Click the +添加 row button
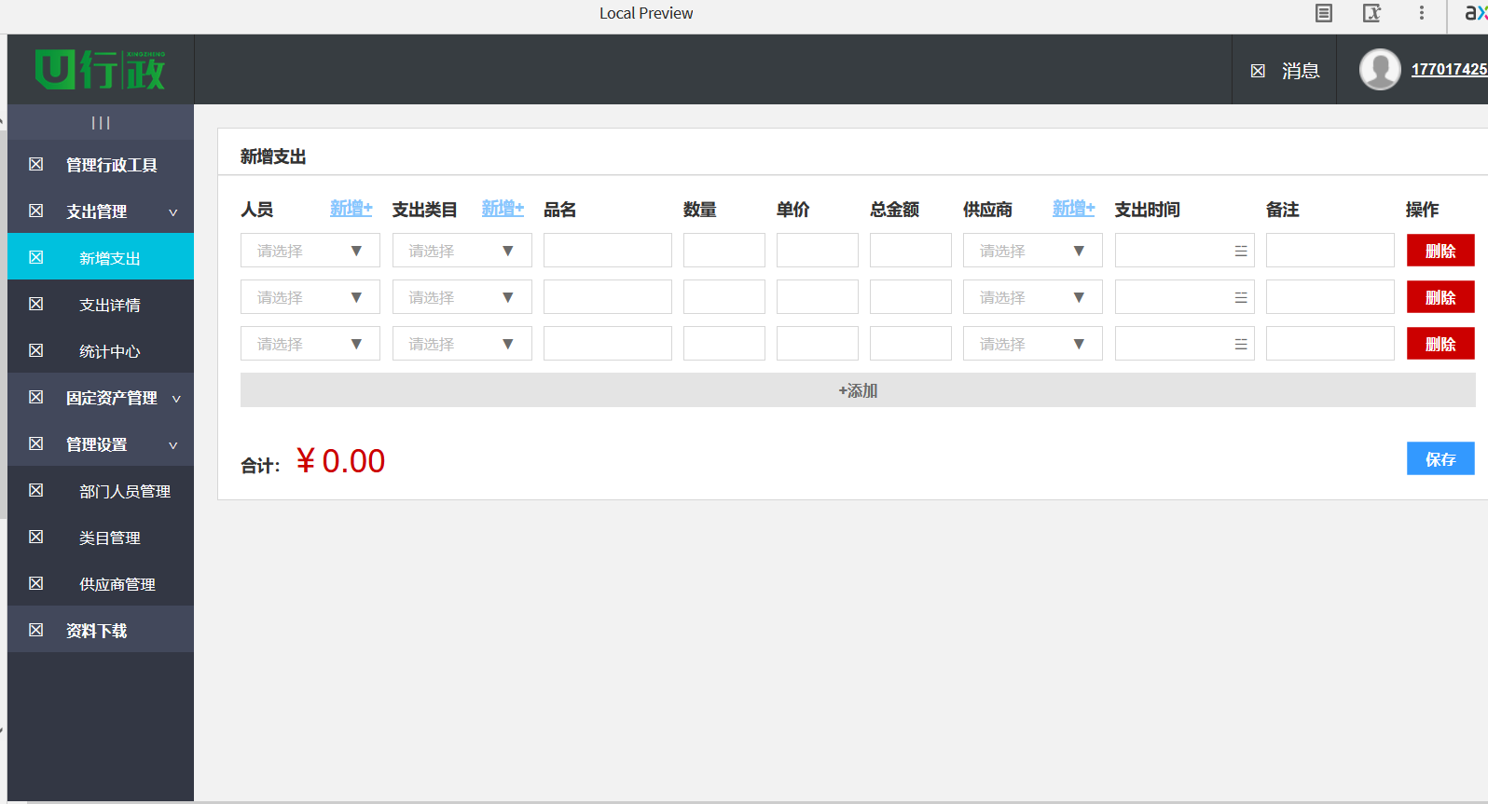Image resolution: width=1488 pixels, height=804 pixels. pyautogui.click(x=858, y=390)
